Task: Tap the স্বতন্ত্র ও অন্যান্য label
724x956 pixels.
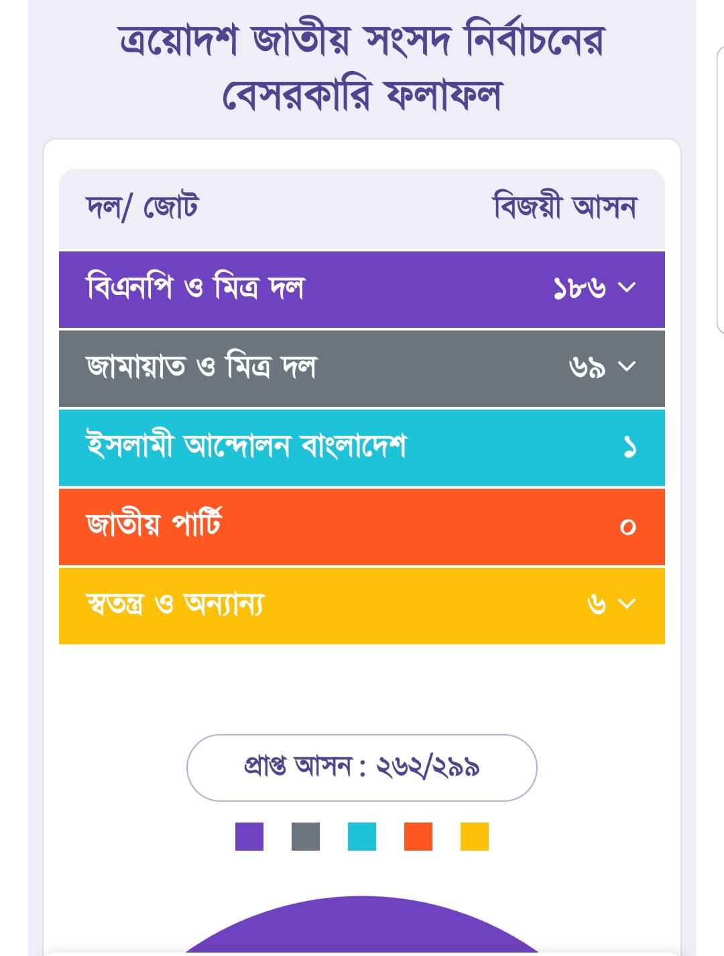Action: click(175, 604)
